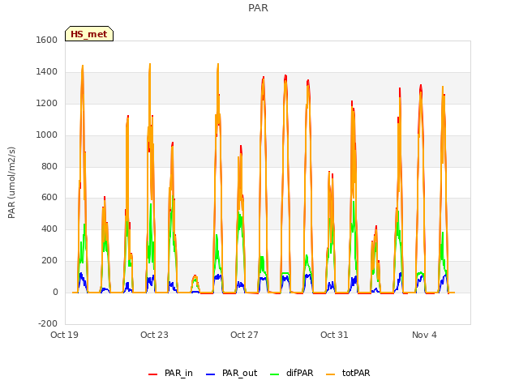Click the 0 y-axis tick label
The width and height of the screenshot is (519, 389).
click(56, 292)
